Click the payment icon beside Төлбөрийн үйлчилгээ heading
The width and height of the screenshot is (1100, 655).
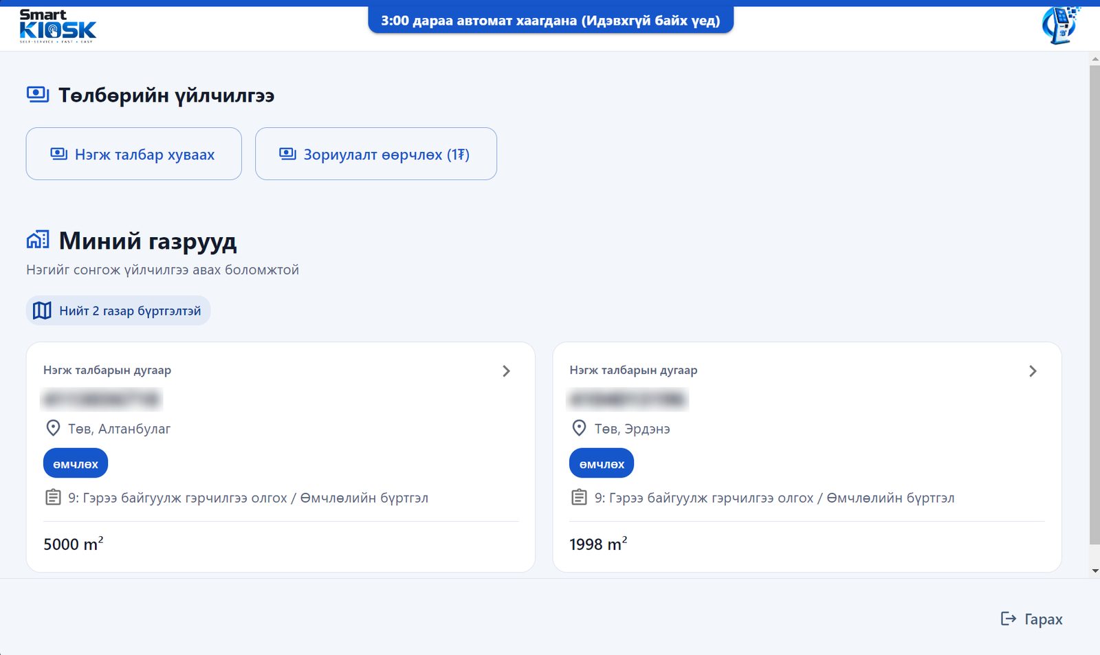pos(38,94)
